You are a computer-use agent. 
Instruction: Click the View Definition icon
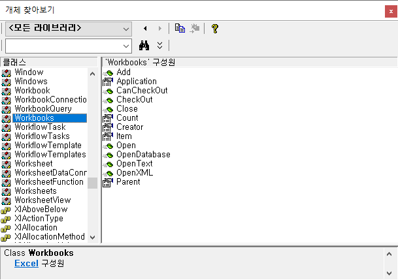coord(195,28)
